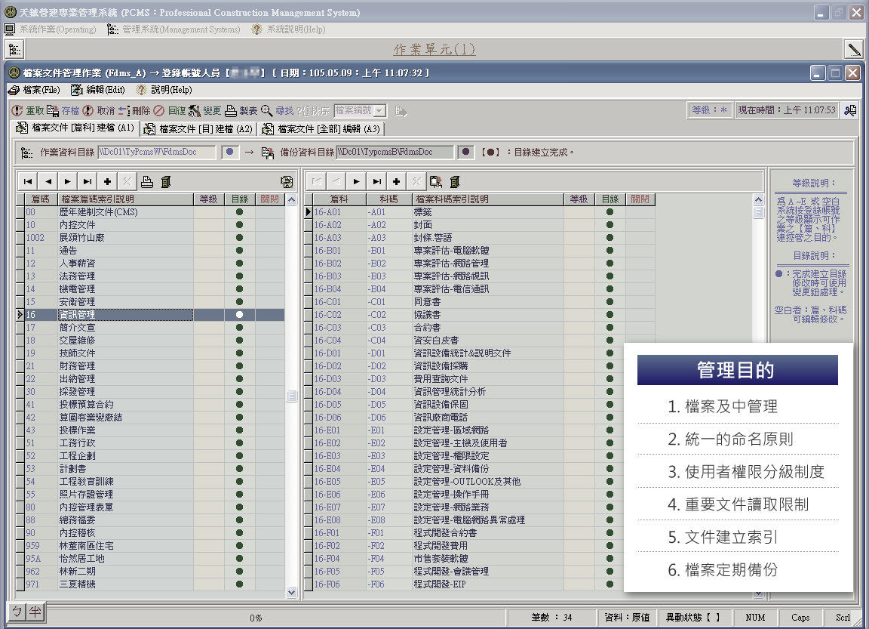Add a new record in right panel
The height and width of the screenshot is (629, 869).
(395, 181)
